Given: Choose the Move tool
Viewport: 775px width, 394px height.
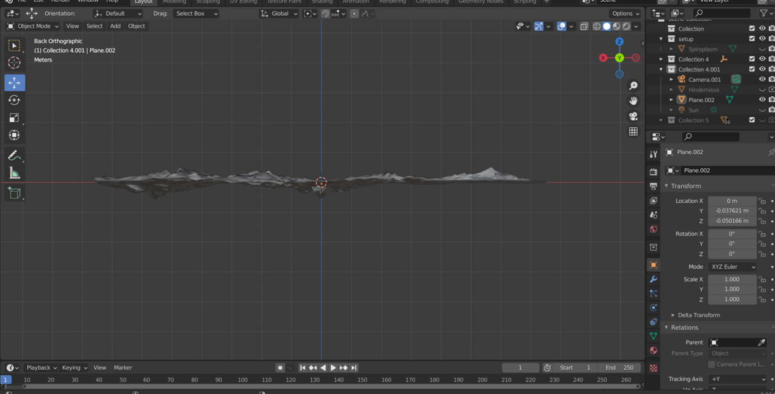Looking at the screenshot, I should coord(15,83).
